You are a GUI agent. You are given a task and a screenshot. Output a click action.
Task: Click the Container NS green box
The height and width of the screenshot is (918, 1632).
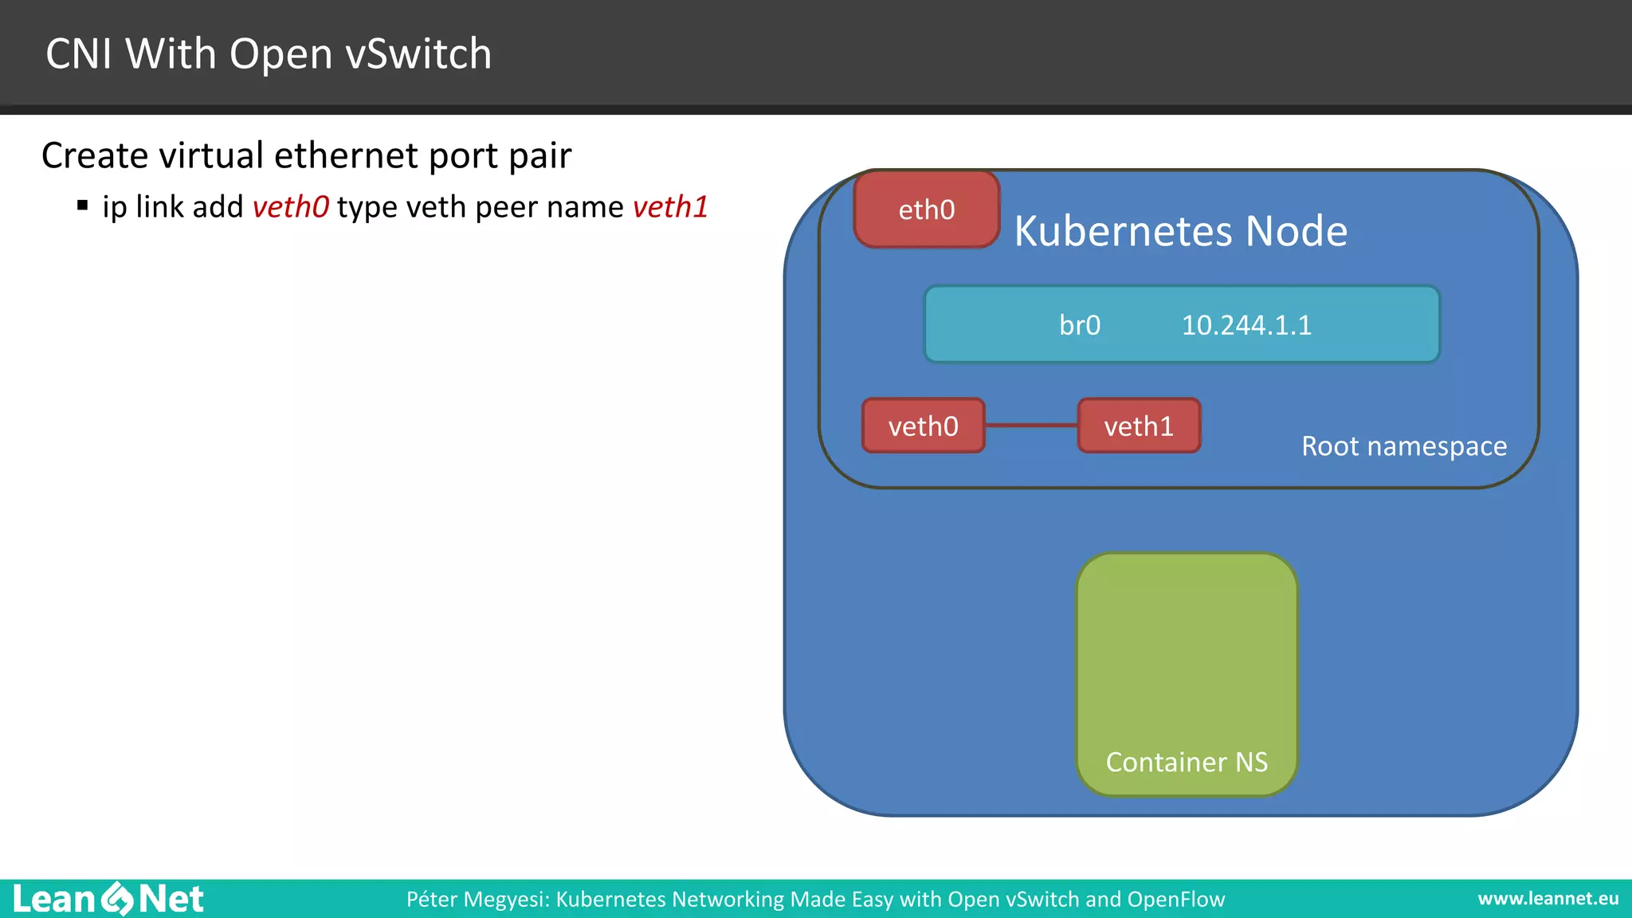[x=1187, y=674]
